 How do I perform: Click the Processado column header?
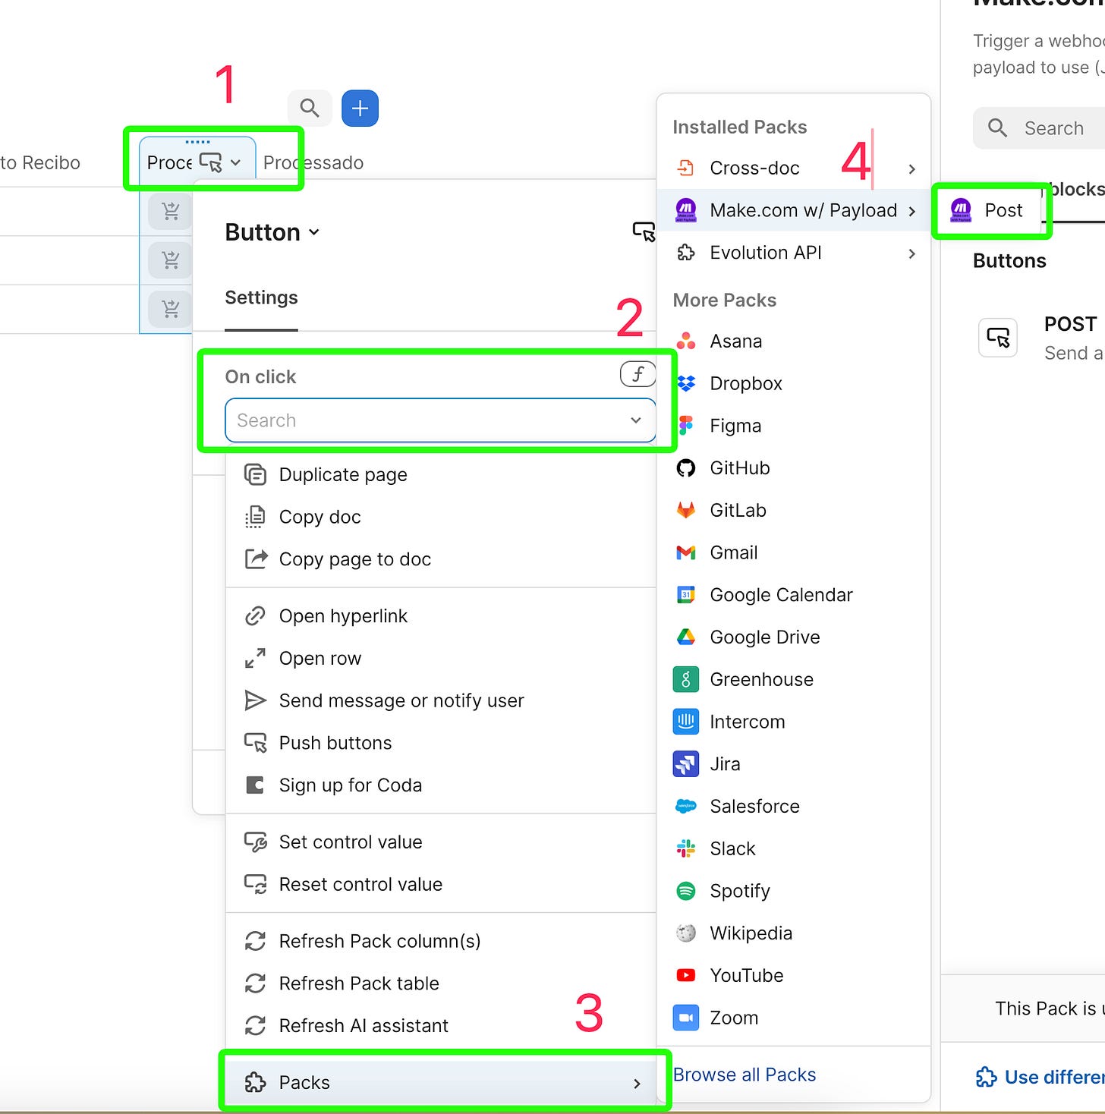pos(313,162)
